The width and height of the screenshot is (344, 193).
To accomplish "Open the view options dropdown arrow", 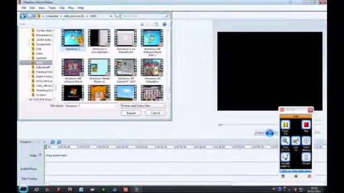I will tap(148, 24).
